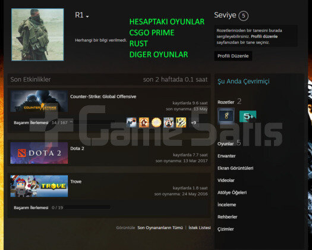Click the soldier profile avatar
Image resolution: width=312 pixels, height=250 pixels.
coord(37,35)
